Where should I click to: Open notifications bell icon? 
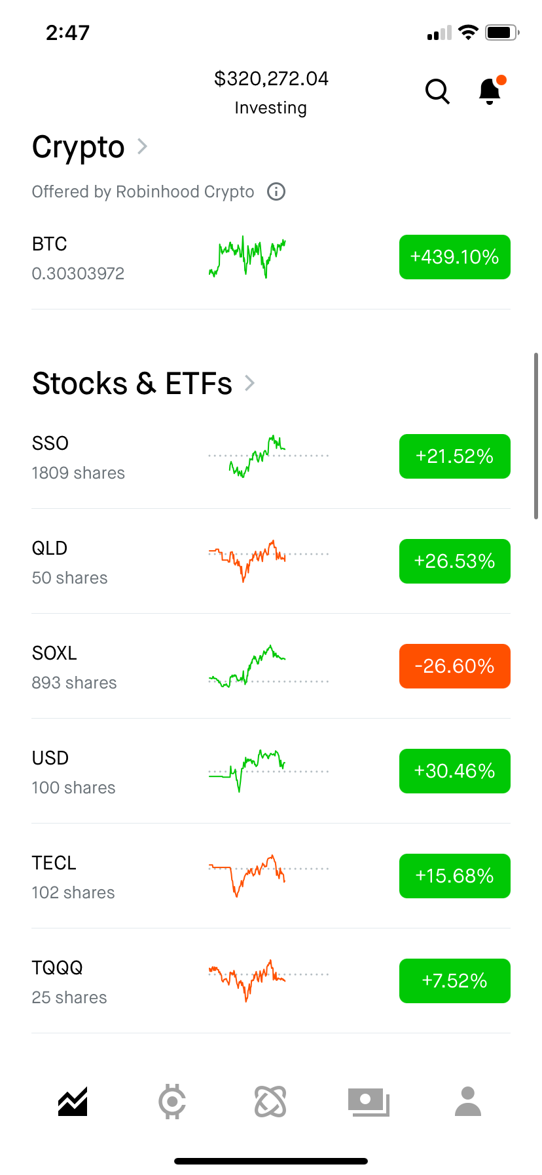(490, 91)
